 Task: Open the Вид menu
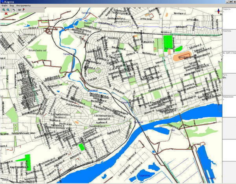(11, 6)
